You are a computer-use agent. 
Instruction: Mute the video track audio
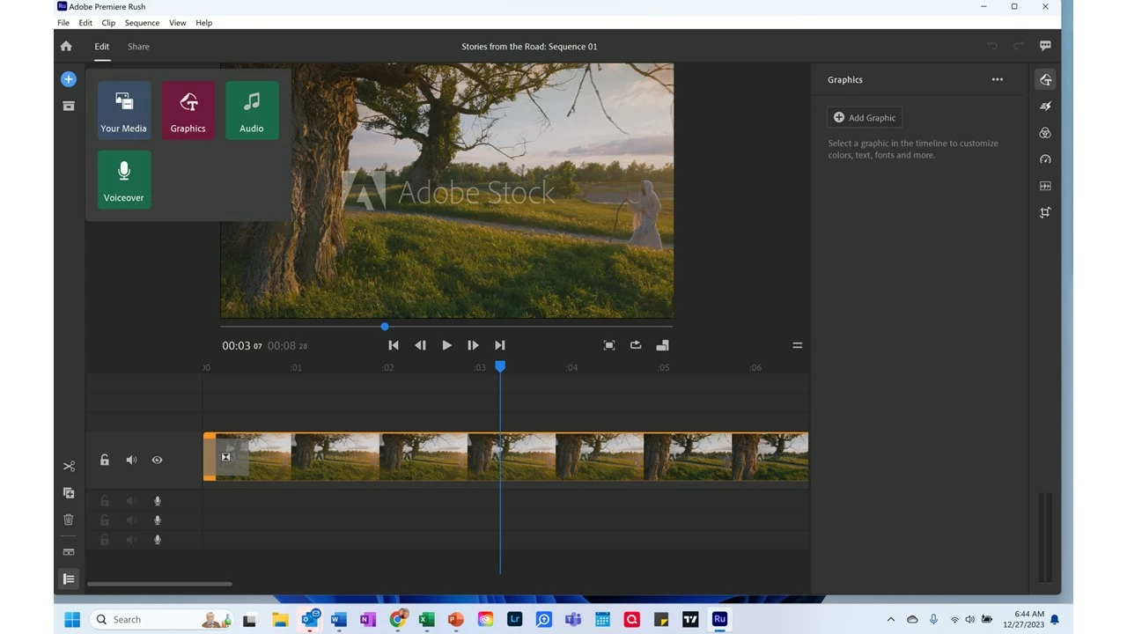click(x=131, y=460)
